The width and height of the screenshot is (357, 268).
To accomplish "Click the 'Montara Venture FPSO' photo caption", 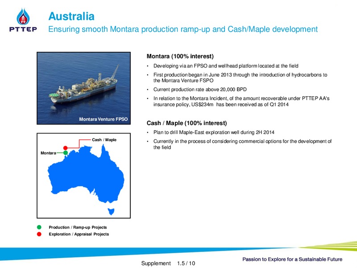I will coord(104,119).
